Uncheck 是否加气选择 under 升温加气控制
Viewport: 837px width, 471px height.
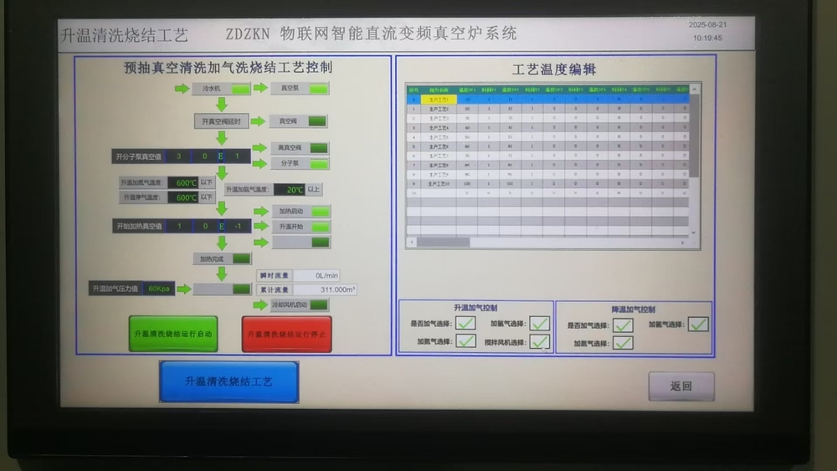[465, 323]
